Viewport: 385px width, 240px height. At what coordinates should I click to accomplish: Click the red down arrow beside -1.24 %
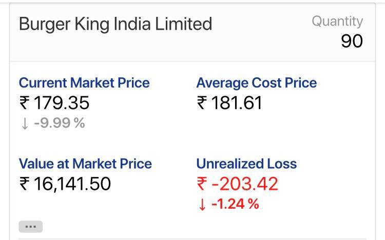click(202, 205)
